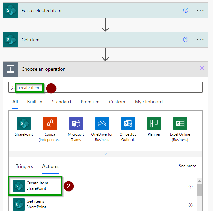The height and width of the screenshot is (211, 213).
Task: Select the Coupa connector icon
Action: pyautogui.click(x=50, y=123)
